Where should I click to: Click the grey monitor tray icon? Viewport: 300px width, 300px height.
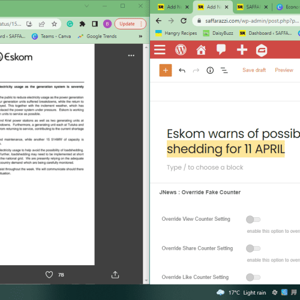point(293,292)
